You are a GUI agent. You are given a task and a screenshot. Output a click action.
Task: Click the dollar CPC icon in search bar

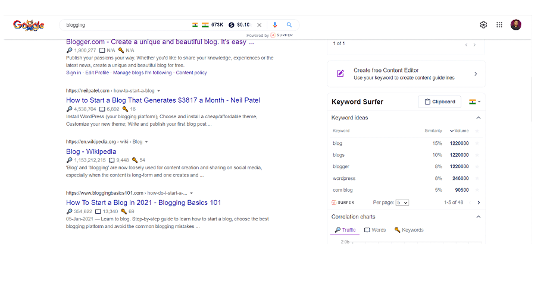(232, 25)
